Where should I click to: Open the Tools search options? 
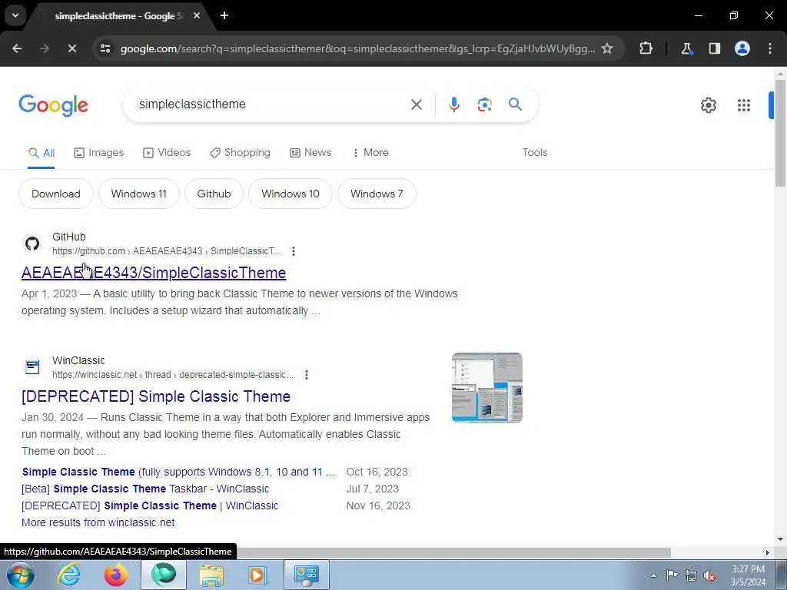pos(535,153)
